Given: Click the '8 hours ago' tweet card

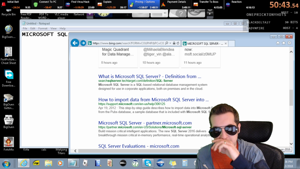Looking at the screenshot, I should 118,57.
